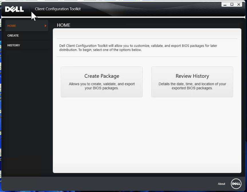Open the CREATE section from the sidebar
This screenshot has width=247, height=192.
(x=13, y=35)
